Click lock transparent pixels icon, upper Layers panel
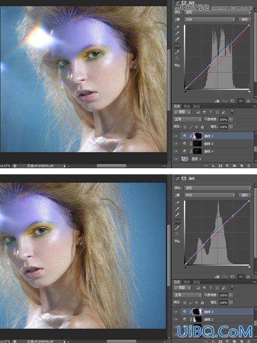Image resolution: width=257 pixels, height=343 pixels. tap(185, 127)
